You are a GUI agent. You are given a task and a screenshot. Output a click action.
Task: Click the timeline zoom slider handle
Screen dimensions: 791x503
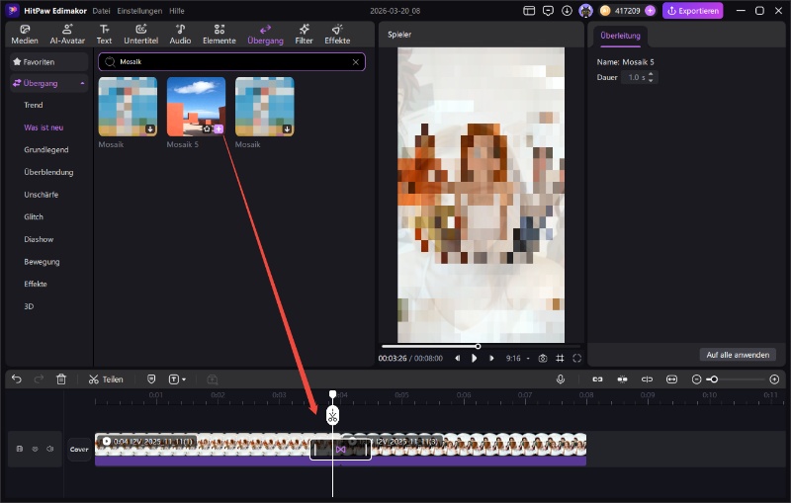click(712, 379)
